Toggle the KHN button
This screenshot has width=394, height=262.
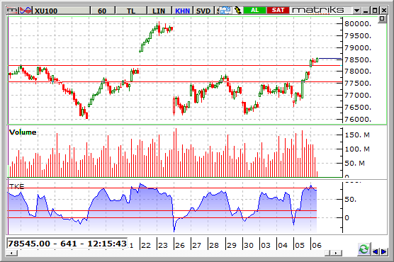point(182,11)
